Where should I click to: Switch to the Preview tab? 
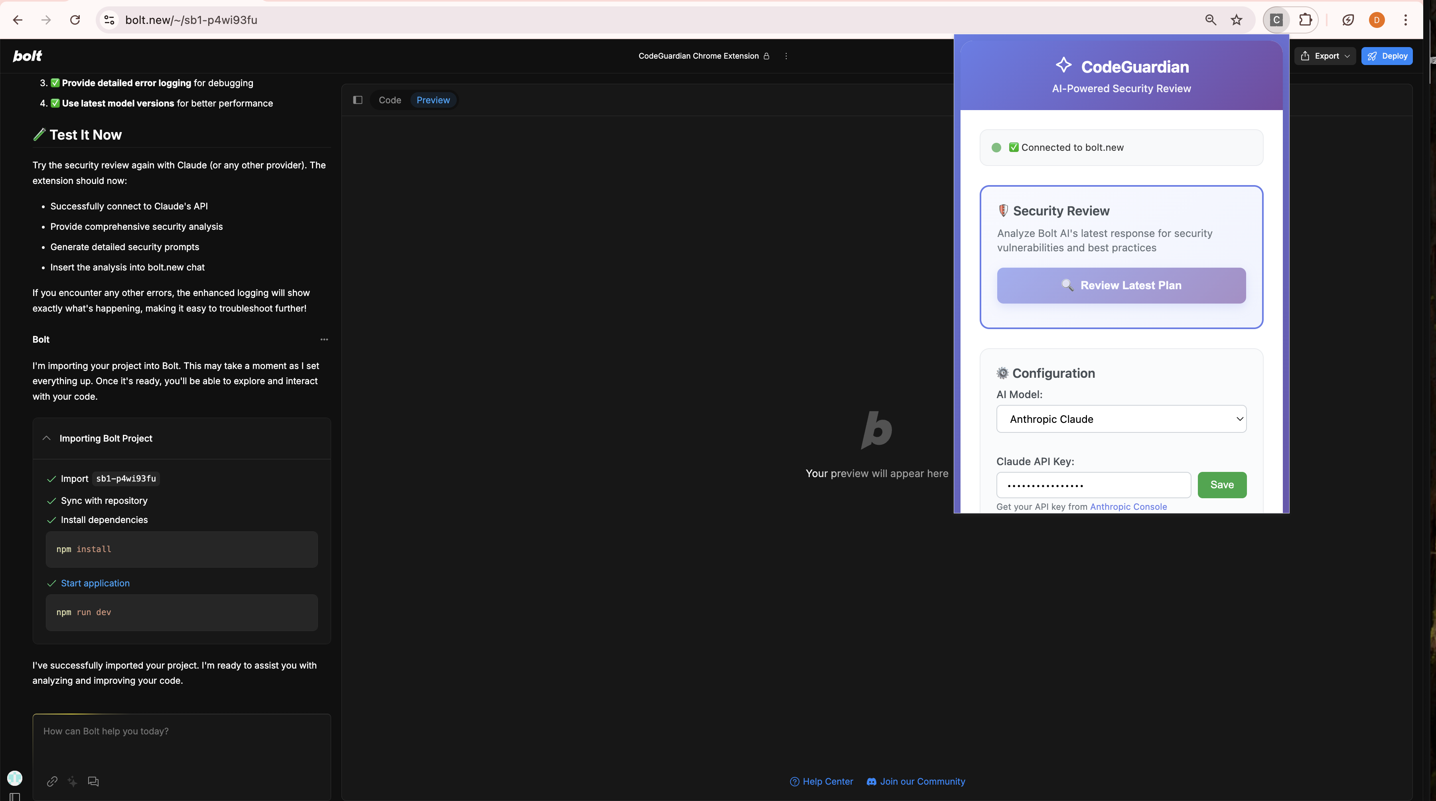433,100
